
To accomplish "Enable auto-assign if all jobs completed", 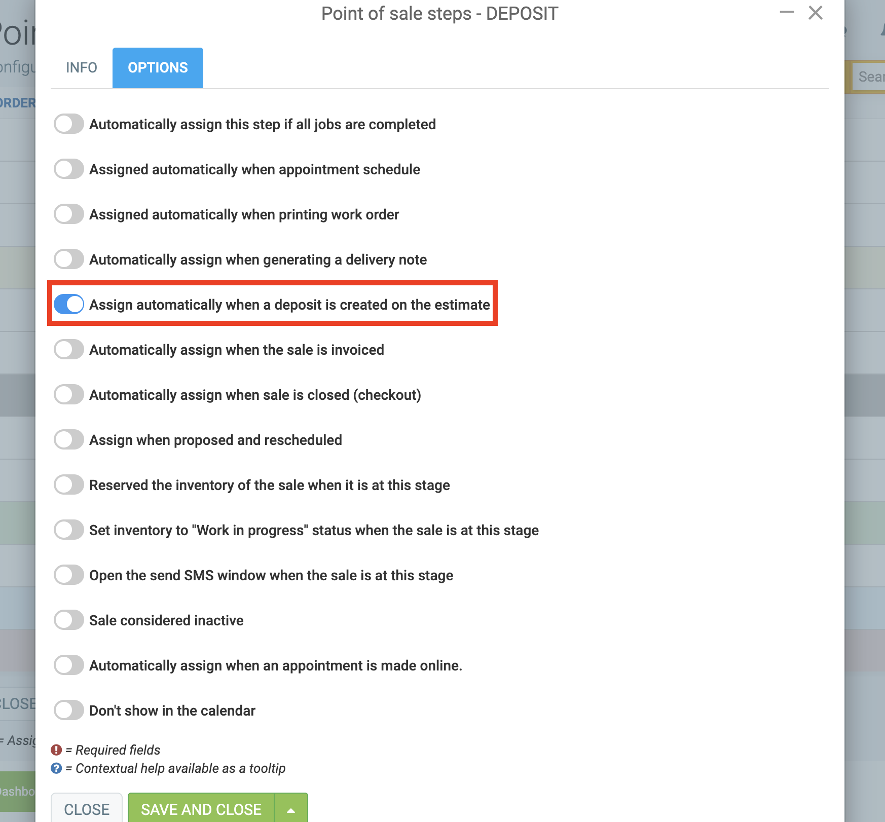I will point(69,124).
